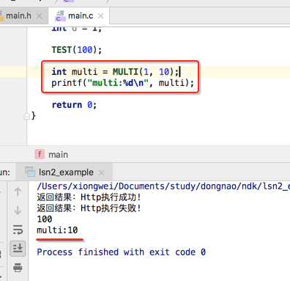Click the up arrow stack trace icon
This screenshot has height=281, width=290.
[18, 191]
